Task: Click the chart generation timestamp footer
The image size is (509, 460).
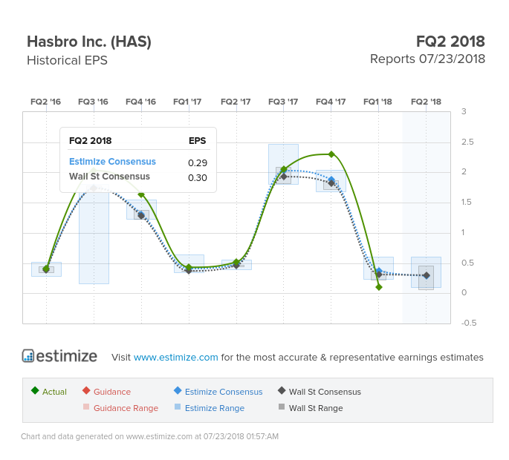Action: click(x=149, y=436)
